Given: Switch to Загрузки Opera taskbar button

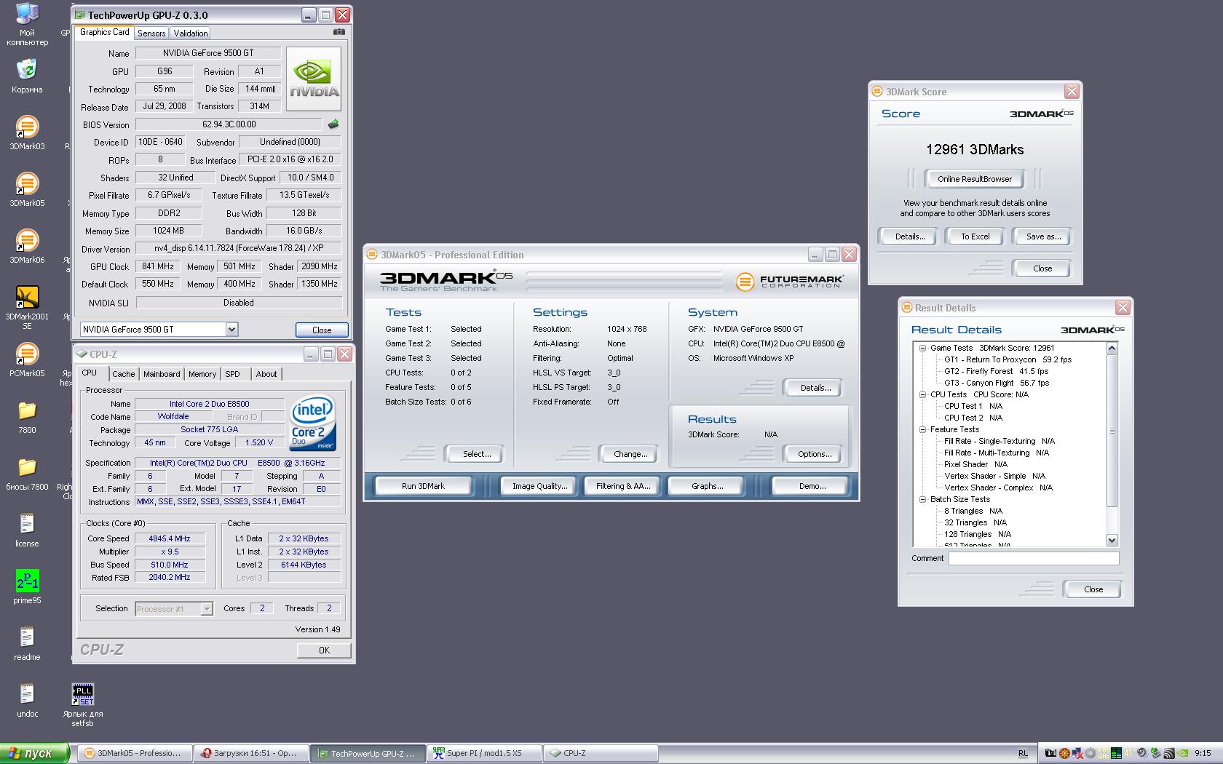Looking at the screenshot, I should [x=251, y=753].
